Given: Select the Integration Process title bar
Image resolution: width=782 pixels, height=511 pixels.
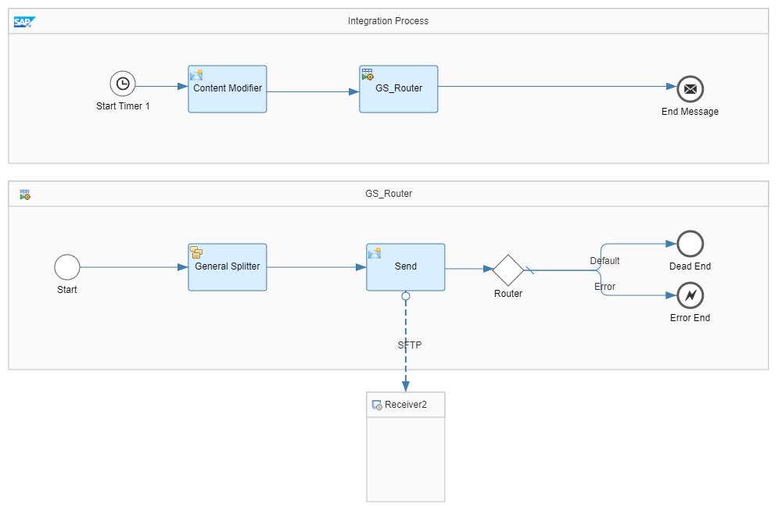Looking at the screenshot, I should [x=388, y=21].
